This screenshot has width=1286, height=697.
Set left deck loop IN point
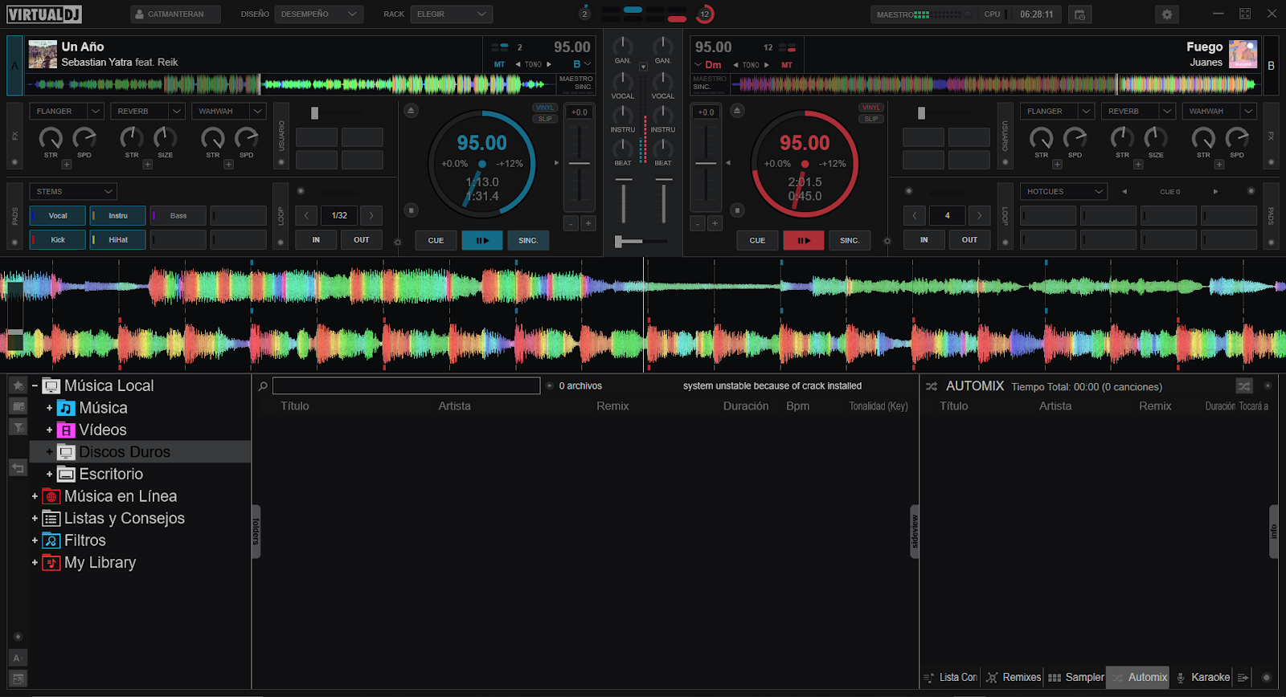[316, 240]
